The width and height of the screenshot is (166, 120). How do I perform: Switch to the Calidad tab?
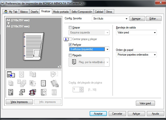coord(99,12)
